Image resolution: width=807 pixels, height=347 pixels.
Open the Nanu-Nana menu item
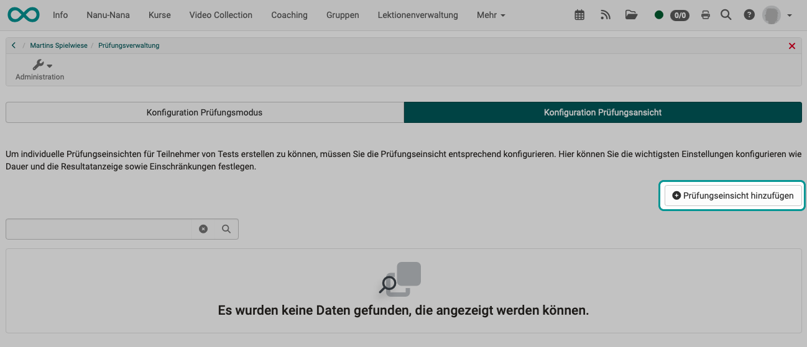[108, 15]
